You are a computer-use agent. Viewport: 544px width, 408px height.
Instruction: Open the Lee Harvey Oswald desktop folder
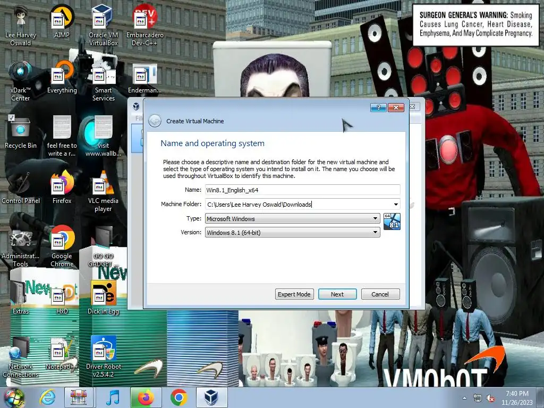(21, 25)
